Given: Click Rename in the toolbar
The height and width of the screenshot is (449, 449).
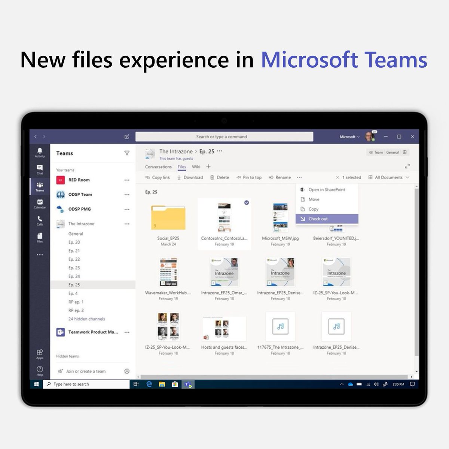Looking at the screenshot, I should [280, 177].
